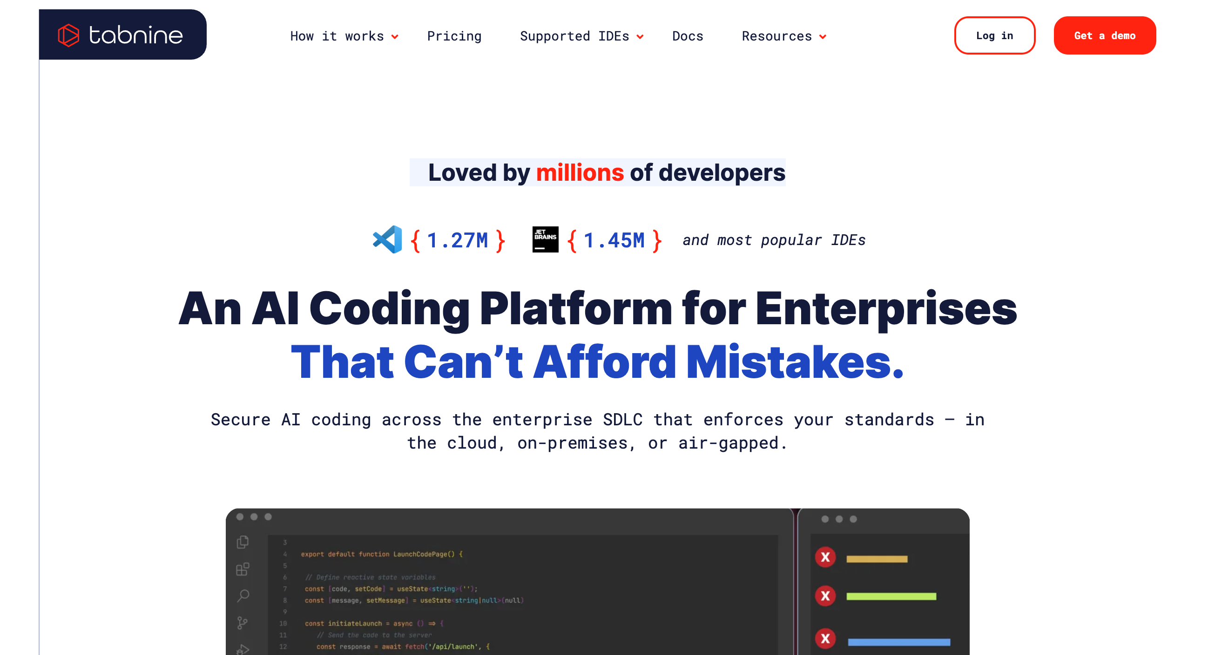This screenshot has width=1215, height=655.
Task: Go to the Docs page
Action: click(x=687, y=36)
